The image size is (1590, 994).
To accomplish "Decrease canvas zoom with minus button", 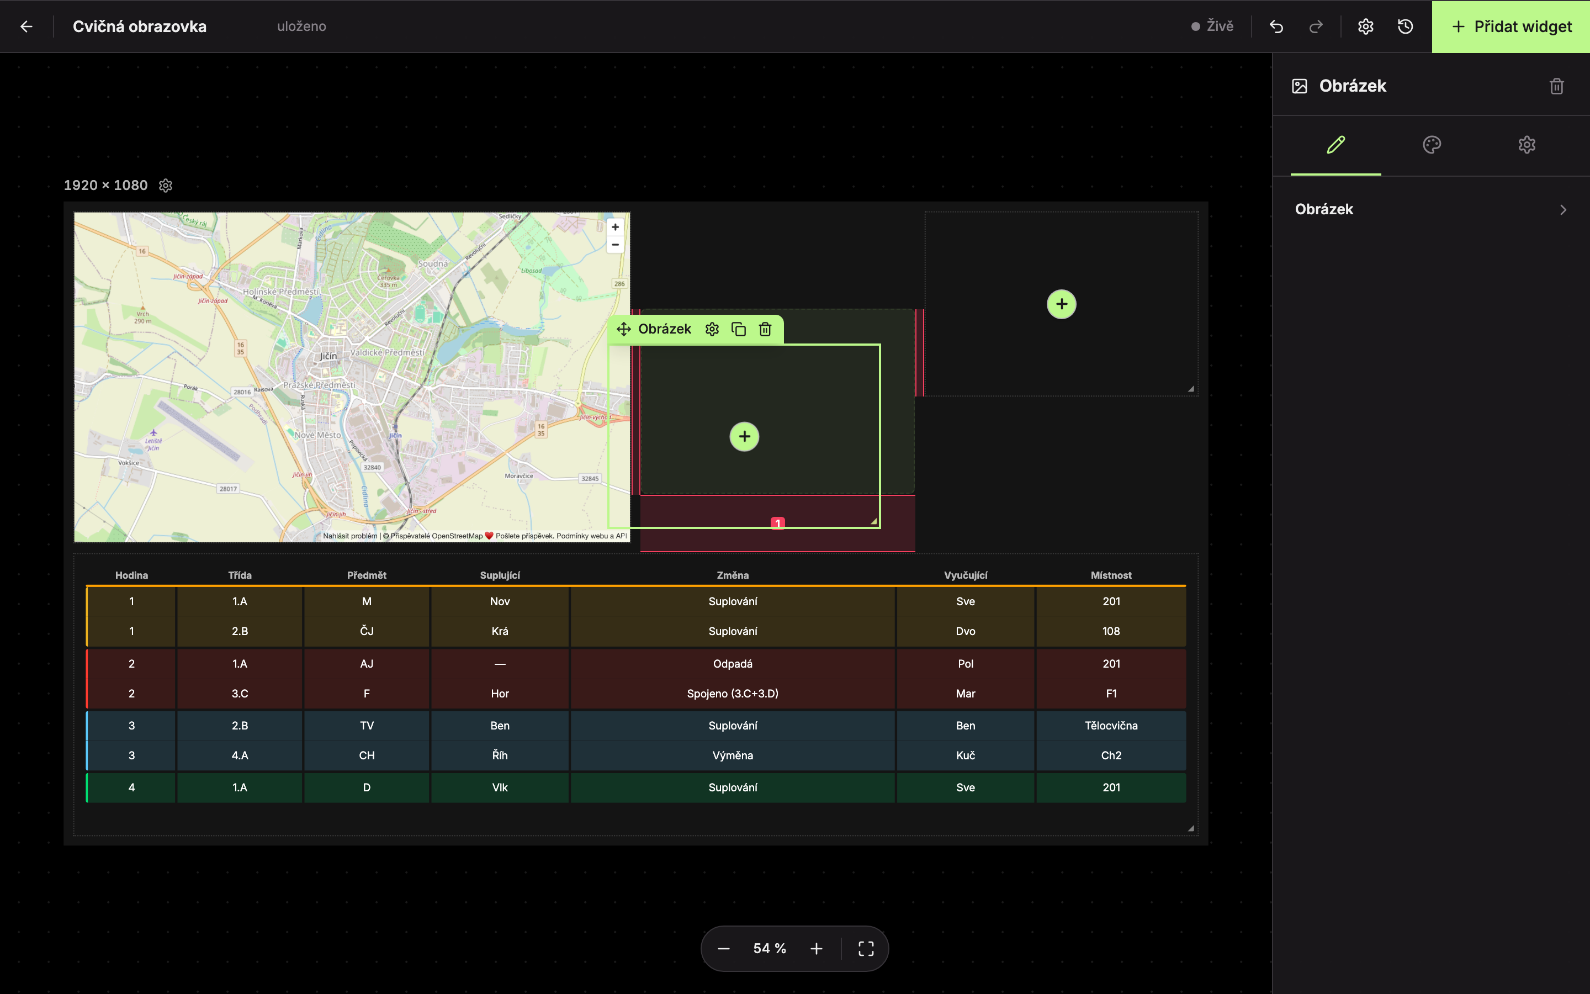I will [x=723, y=949].
